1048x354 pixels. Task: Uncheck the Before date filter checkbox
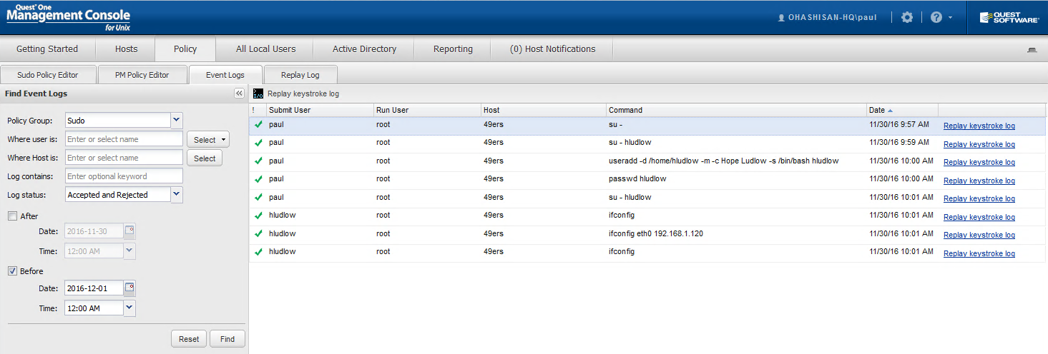12,271
